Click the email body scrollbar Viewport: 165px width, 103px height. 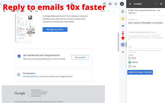(118, 42)
